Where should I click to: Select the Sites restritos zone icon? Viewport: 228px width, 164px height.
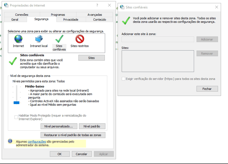point(80,39)
